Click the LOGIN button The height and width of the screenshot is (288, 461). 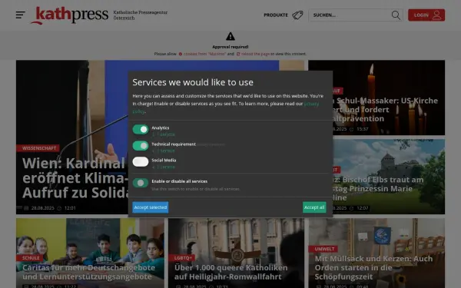(x=426, y=15)
